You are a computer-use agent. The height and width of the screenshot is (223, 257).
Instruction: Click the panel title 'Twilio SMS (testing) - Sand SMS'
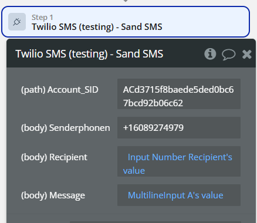coord(89,54)
